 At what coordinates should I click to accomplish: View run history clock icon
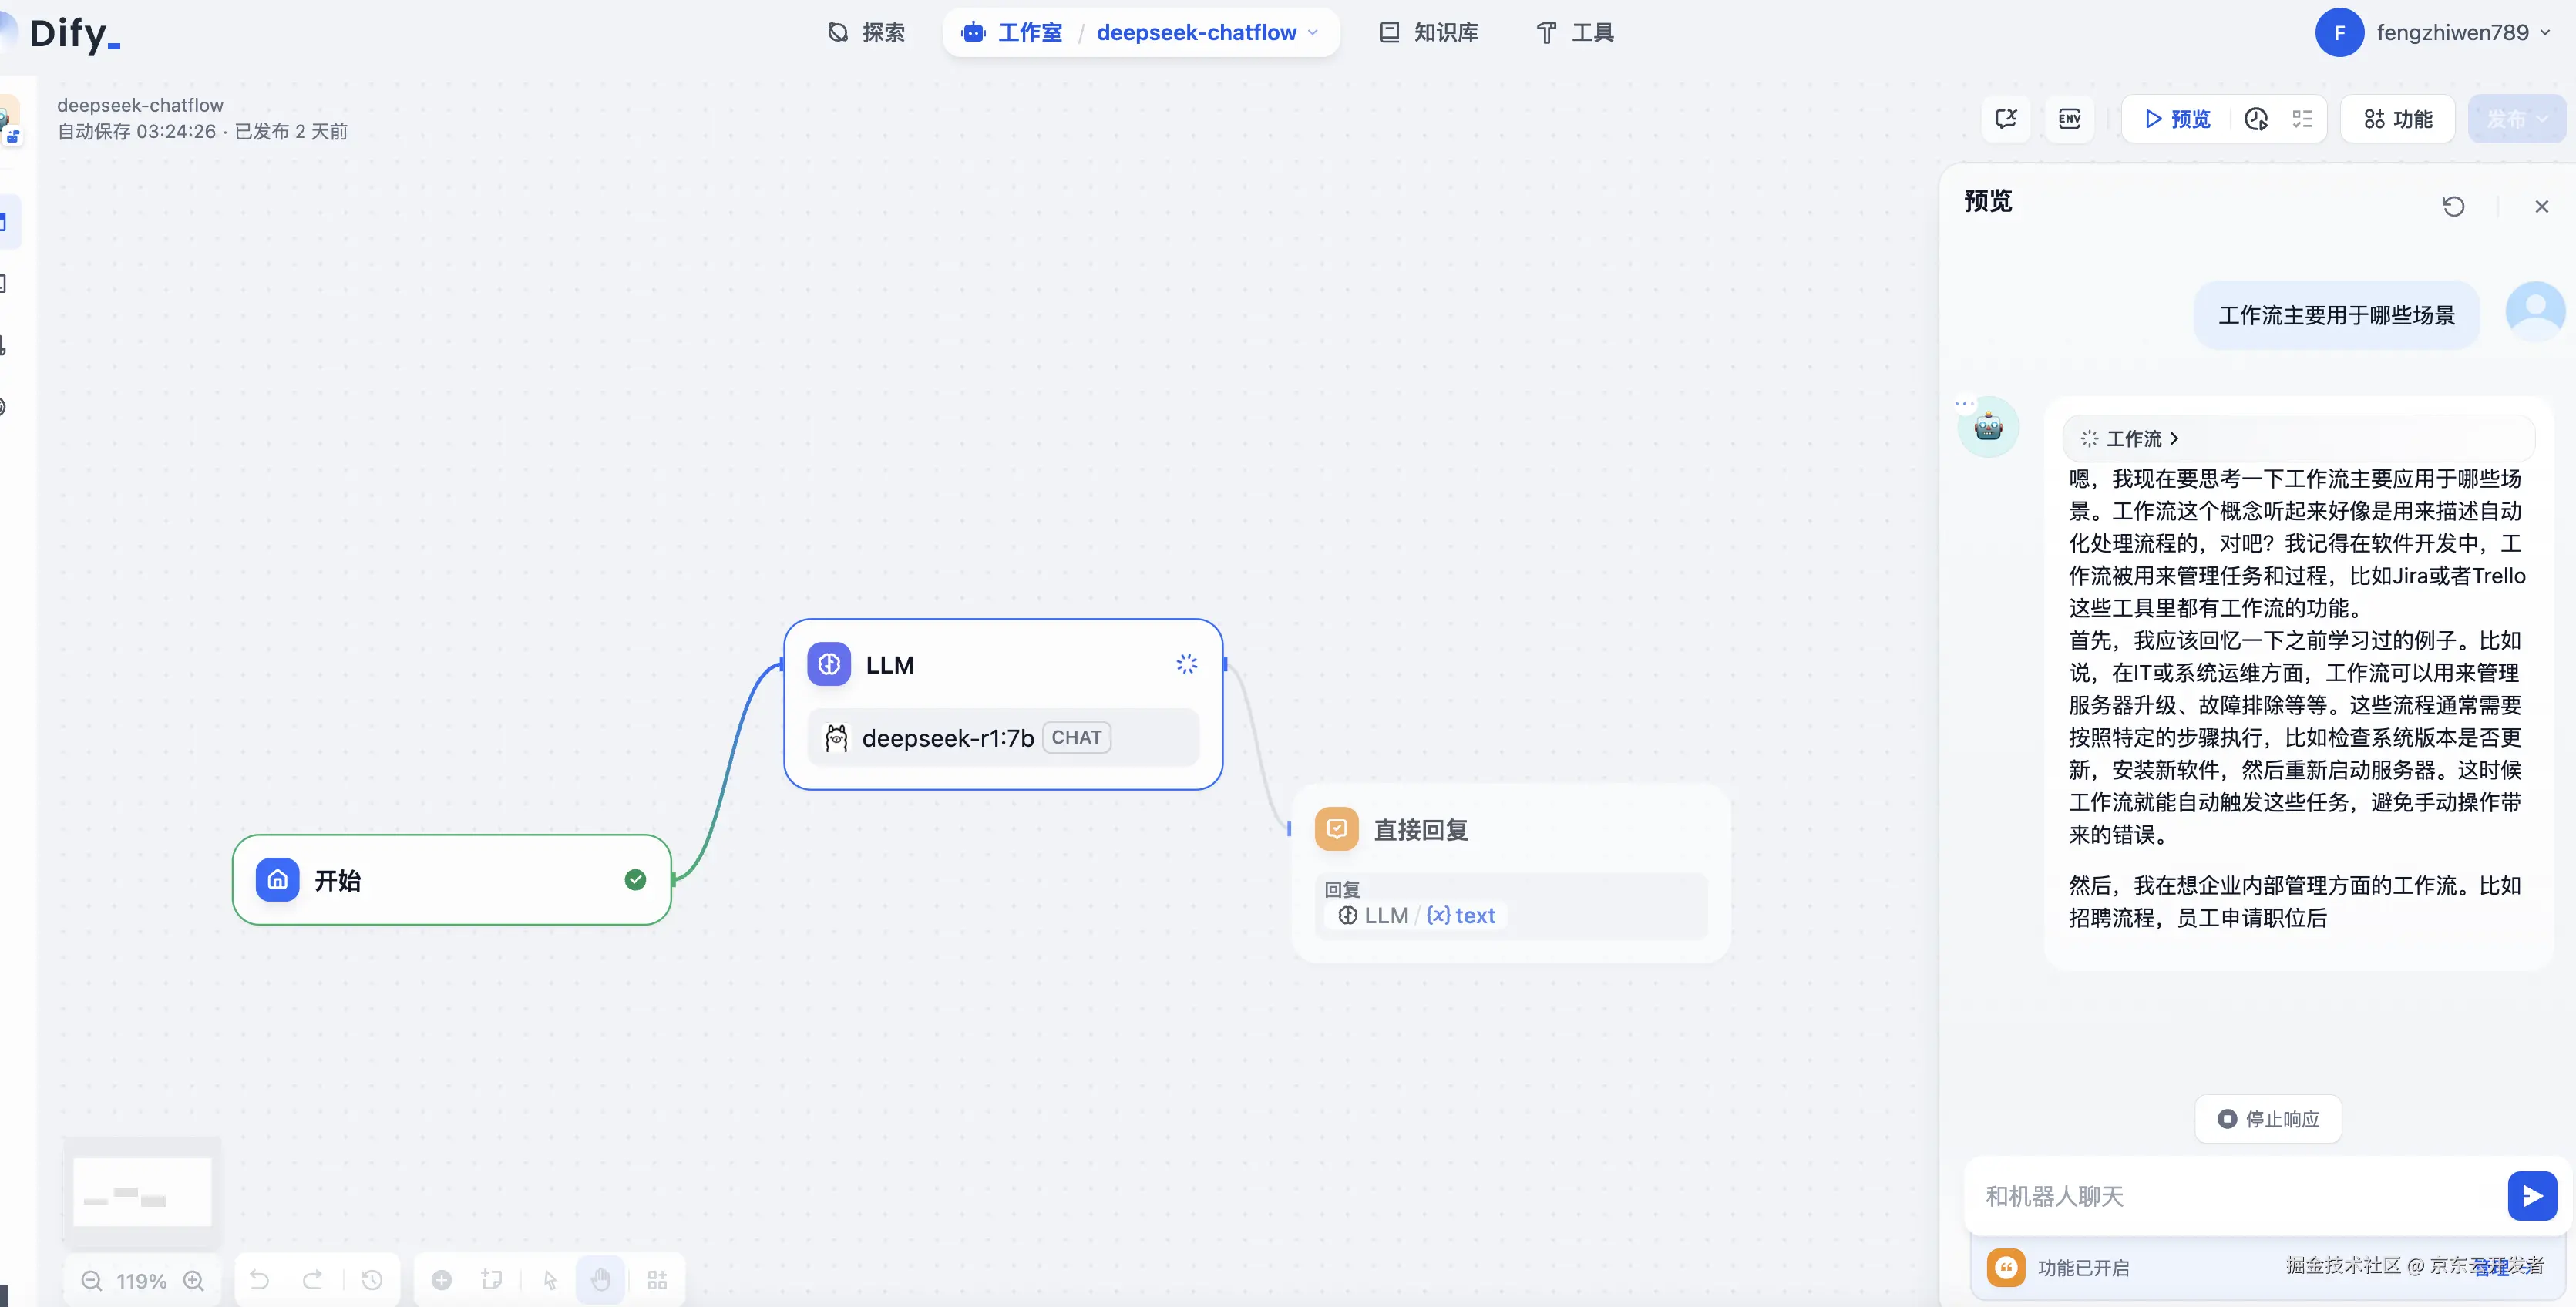(2256, 119)
